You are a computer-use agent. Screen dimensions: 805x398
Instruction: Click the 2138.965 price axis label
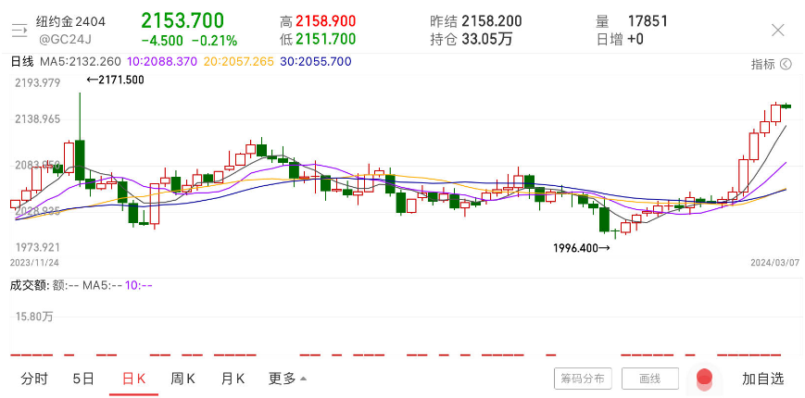pyautogui.click(x=37, y=119)
